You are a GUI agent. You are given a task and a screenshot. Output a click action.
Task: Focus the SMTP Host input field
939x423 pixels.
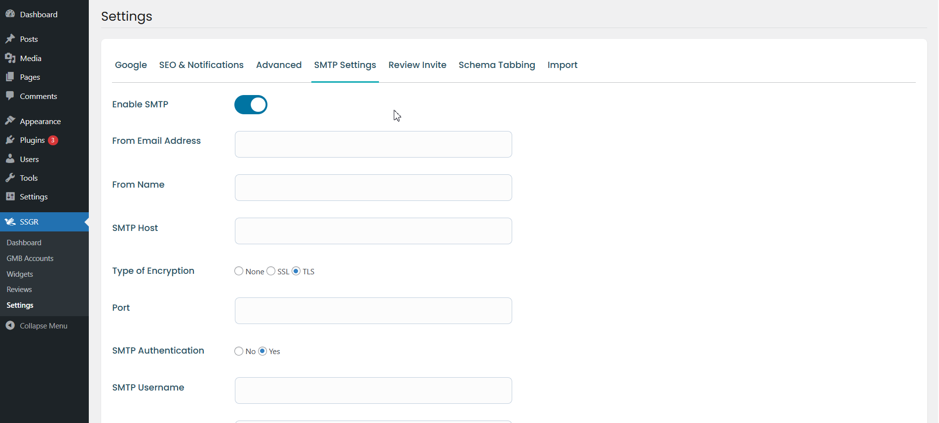pyautogui.click(x=373, y=231)
